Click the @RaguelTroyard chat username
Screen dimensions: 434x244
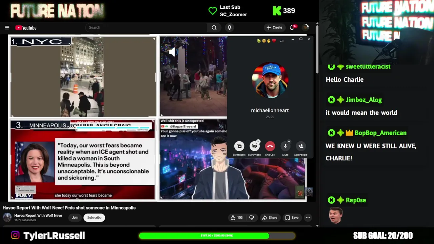(x=183, y=126)
